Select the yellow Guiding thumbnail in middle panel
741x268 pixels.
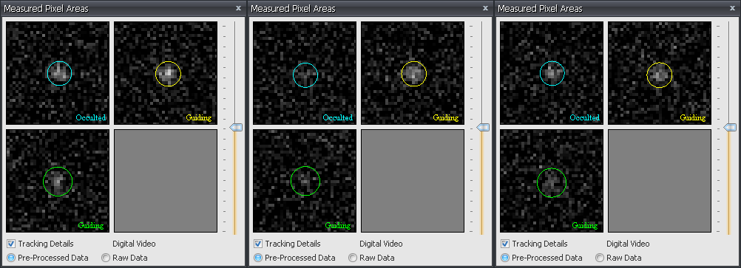(x=413, y=73)
